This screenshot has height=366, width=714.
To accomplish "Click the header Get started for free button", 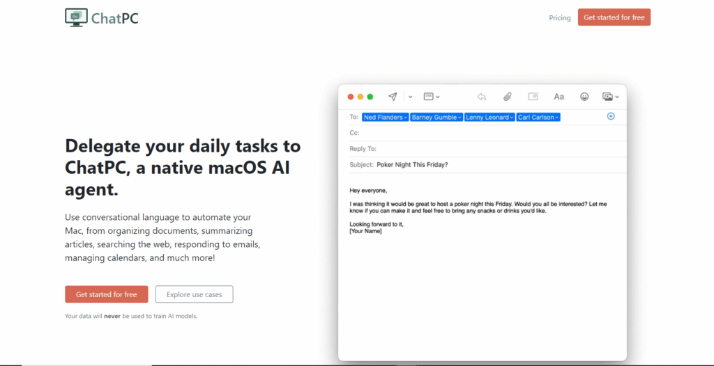I will [x=614, y=17].
